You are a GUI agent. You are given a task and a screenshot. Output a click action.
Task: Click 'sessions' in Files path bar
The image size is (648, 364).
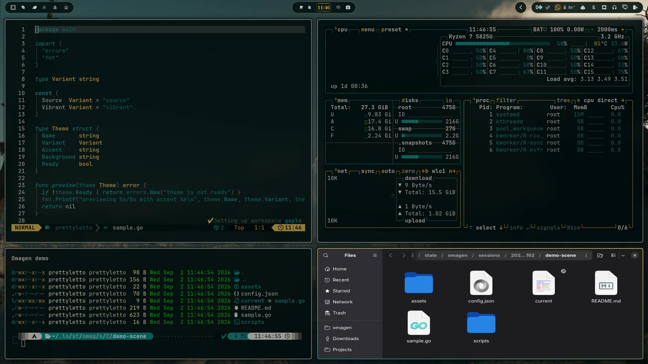tap(489, 255)
